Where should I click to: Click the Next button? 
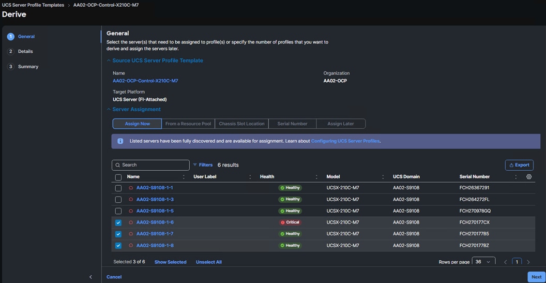tap(536, 277)
